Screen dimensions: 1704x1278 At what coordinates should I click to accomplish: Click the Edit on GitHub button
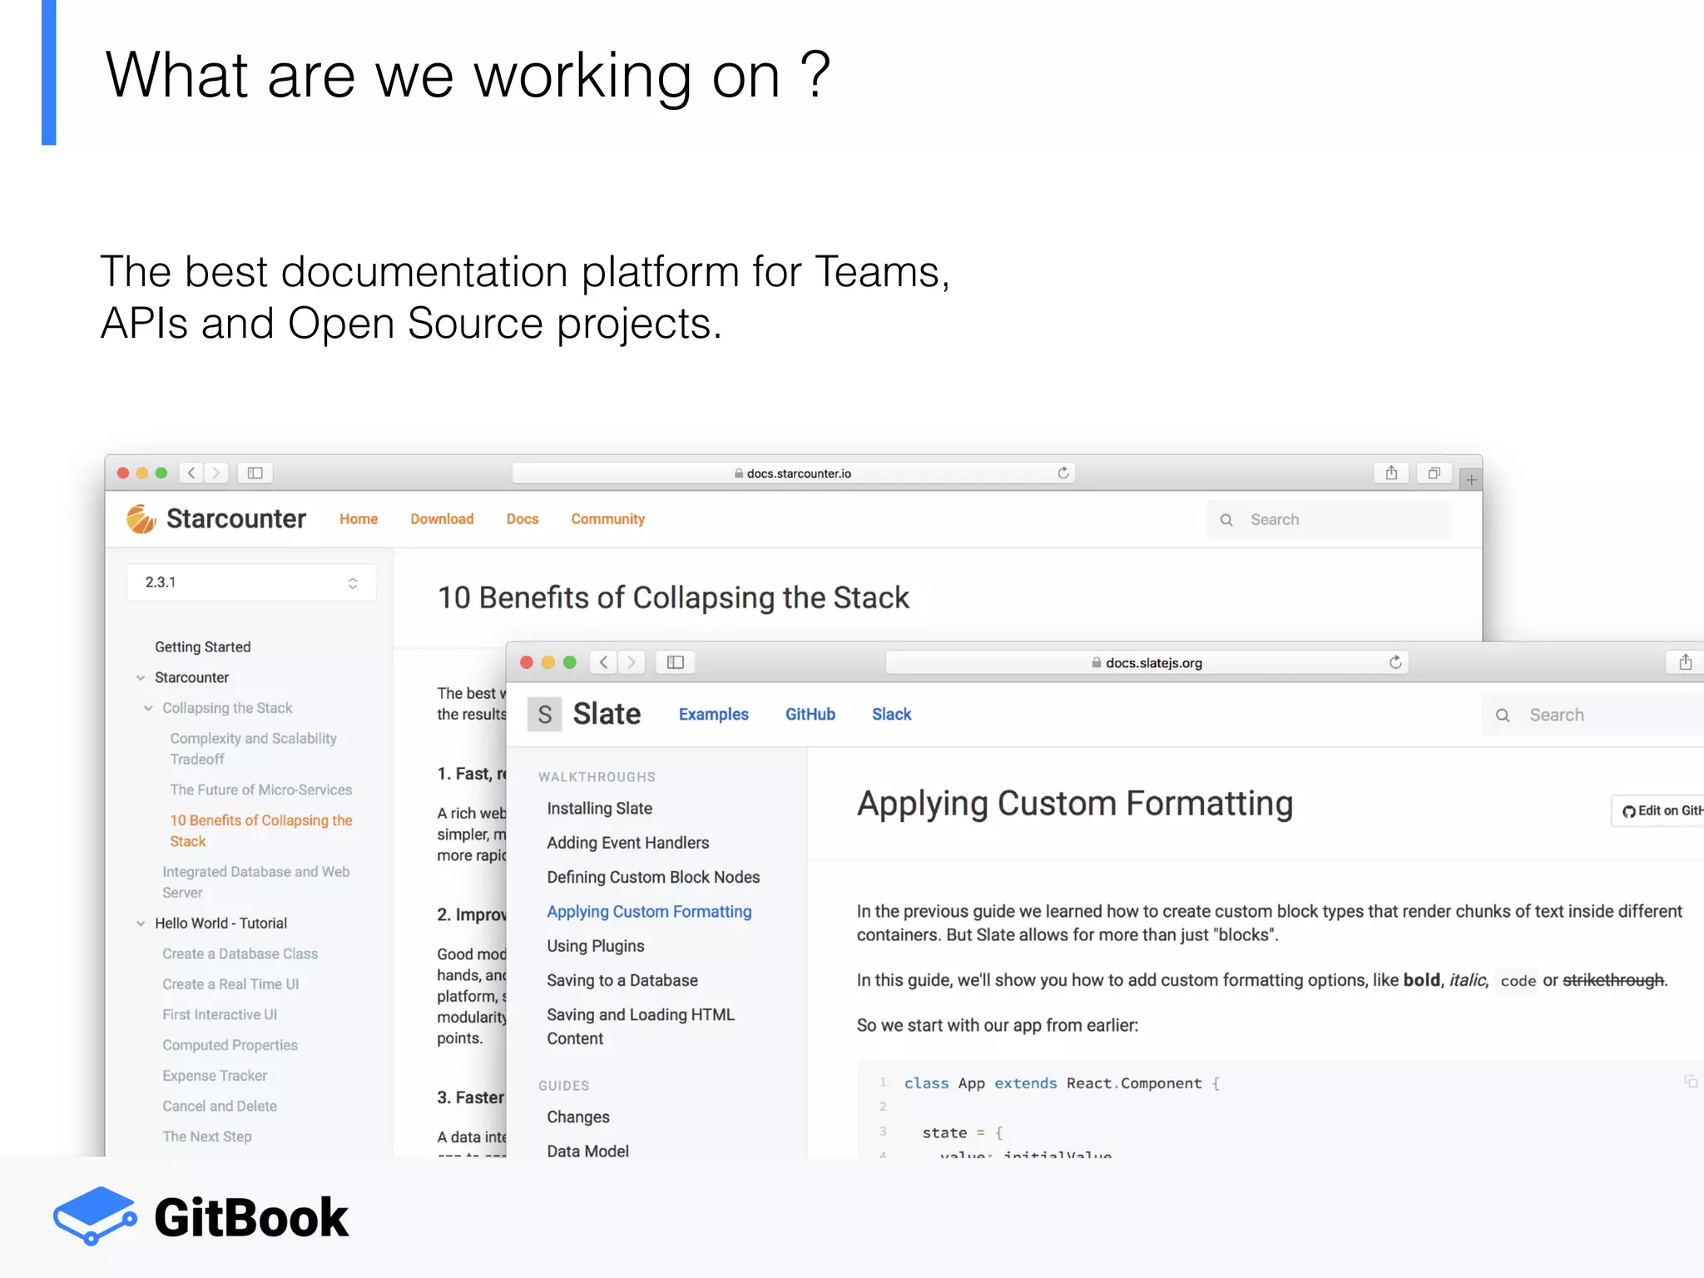1661,810
